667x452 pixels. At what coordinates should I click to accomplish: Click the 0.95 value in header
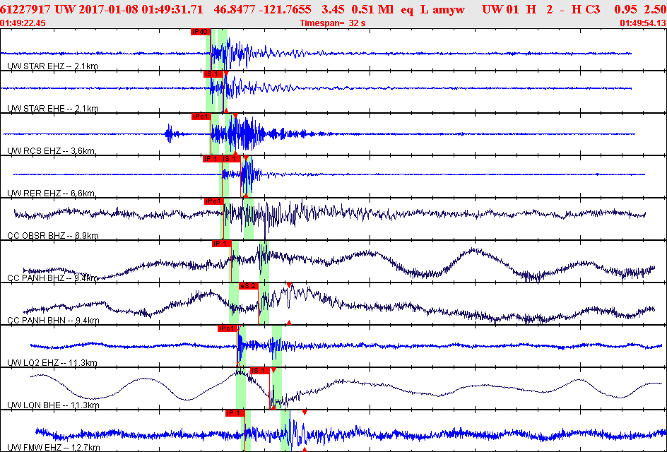(626, 9)
